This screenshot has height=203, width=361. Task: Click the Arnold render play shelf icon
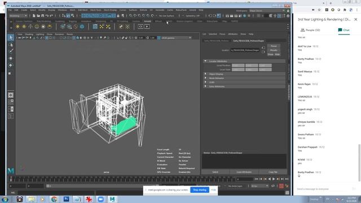point(147,27)
